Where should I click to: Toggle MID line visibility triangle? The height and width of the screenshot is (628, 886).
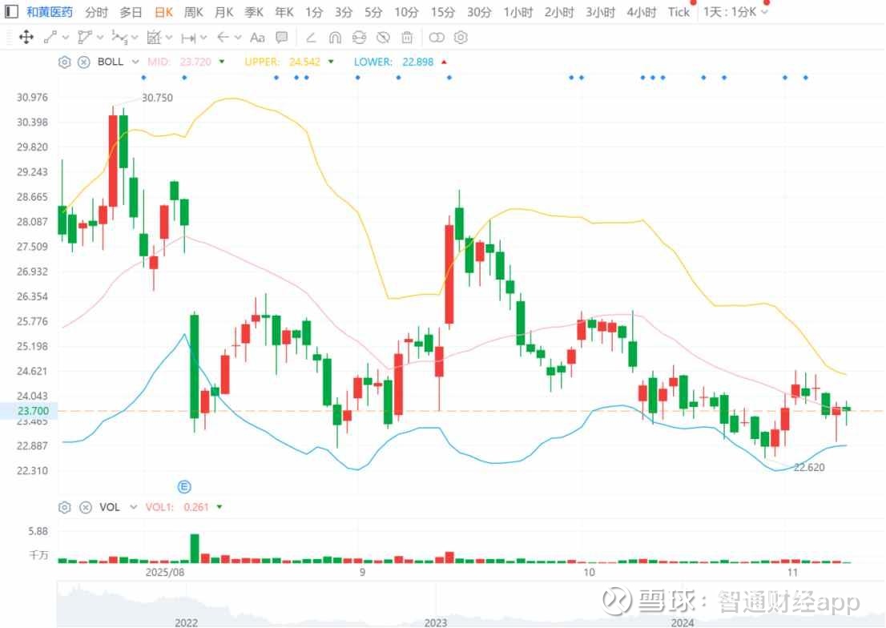pyautogui.click(x=222, y=62)
